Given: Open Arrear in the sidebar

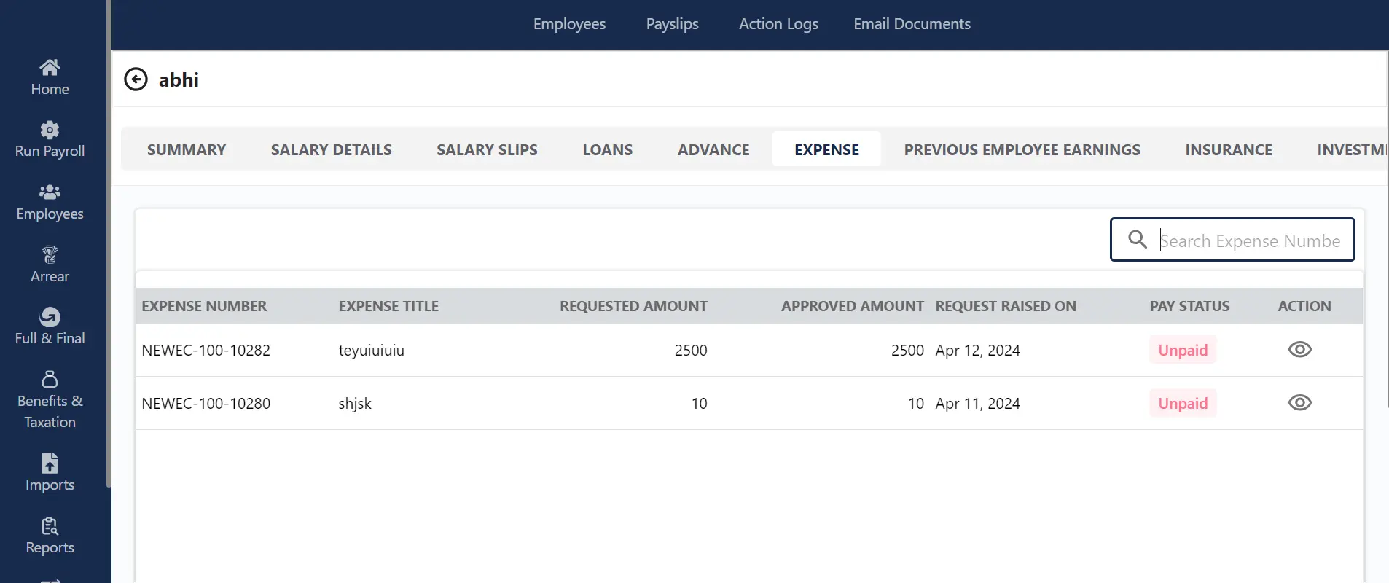Looking at the screenshot, I should coord(50,265).
